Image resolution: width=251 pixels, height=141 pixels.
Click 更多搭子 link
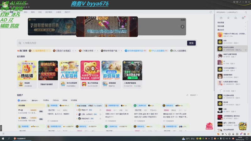194,95
